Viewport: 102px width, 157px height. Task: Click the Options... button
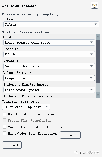click(x=70, y=135)
